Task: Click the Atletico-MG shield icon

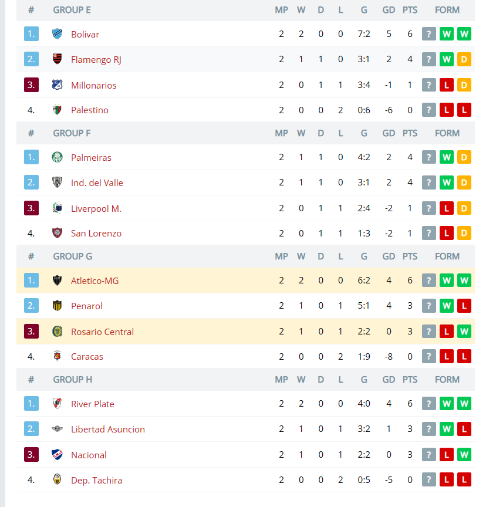Action: coord(58,280)
